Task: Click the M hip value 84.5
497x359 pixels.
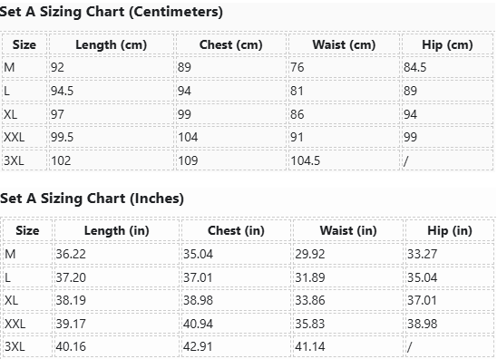Action: [x=414, y=67]
